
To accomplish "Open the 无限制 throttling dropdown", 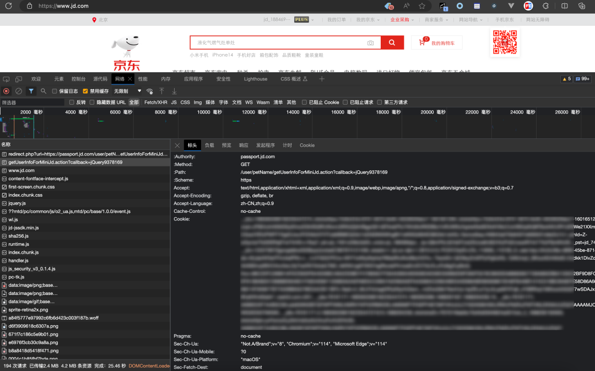I will click(x=127, y=91).
